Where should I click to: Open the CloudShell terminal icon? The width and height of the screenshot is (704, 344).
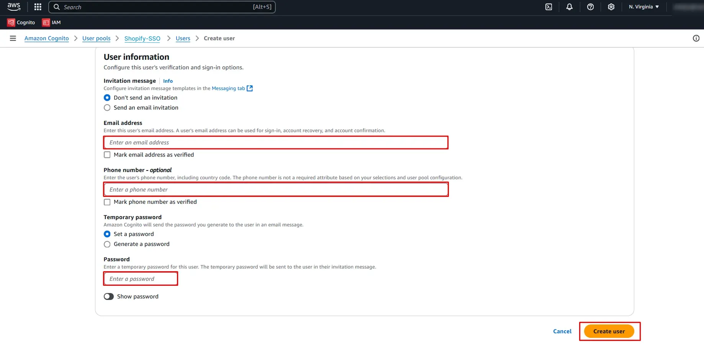click(x=548, y=7)
